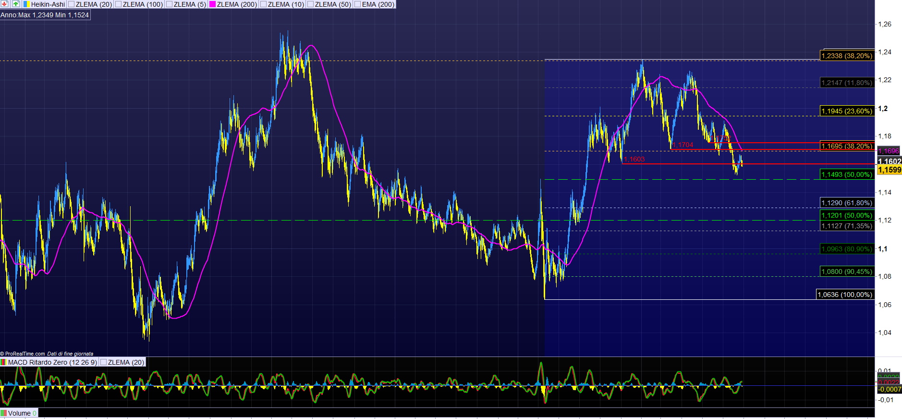The width and height of the screenshot is (902, 419).
Task: Select the 1,1945 (23,60%) Fibonacci level label
Action: tap(846, 111)
